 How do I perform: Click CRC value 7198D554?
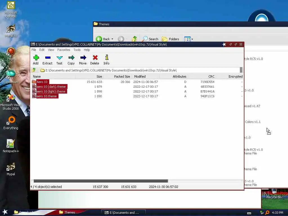(207, 82)
